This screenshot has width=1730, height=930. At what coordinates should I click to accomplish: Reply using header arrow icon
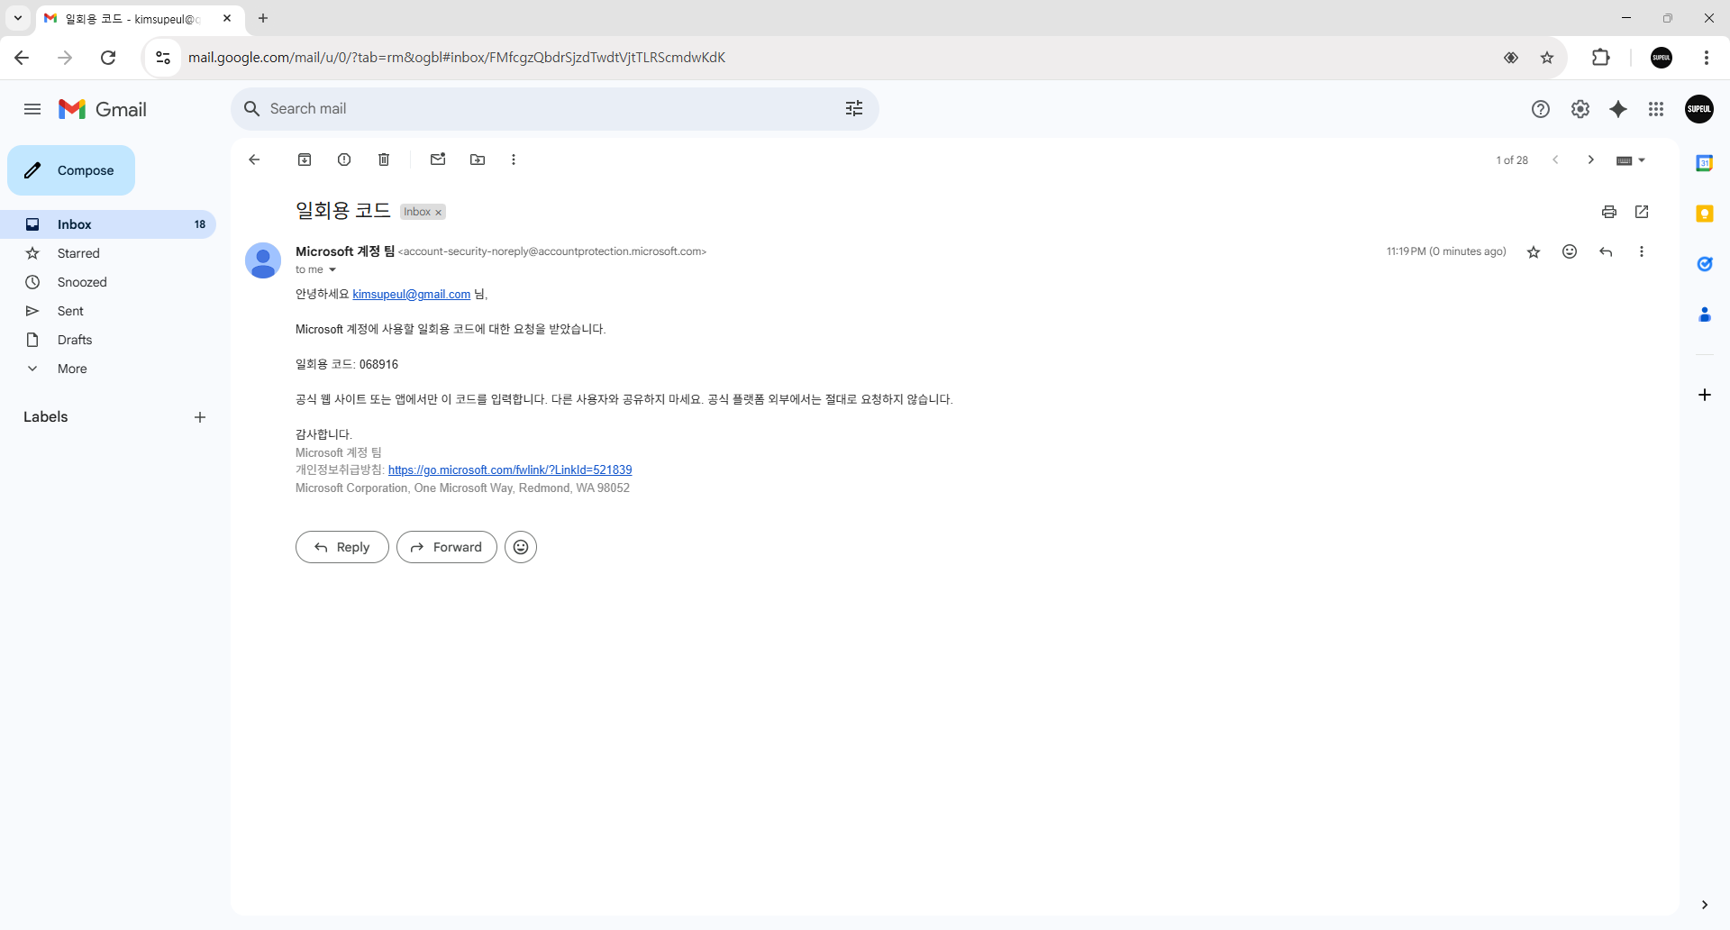1606,251
